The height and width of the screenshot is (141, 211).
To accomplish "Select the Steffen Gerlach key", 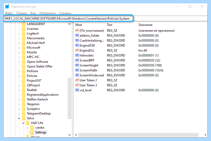I will [37, 99].
